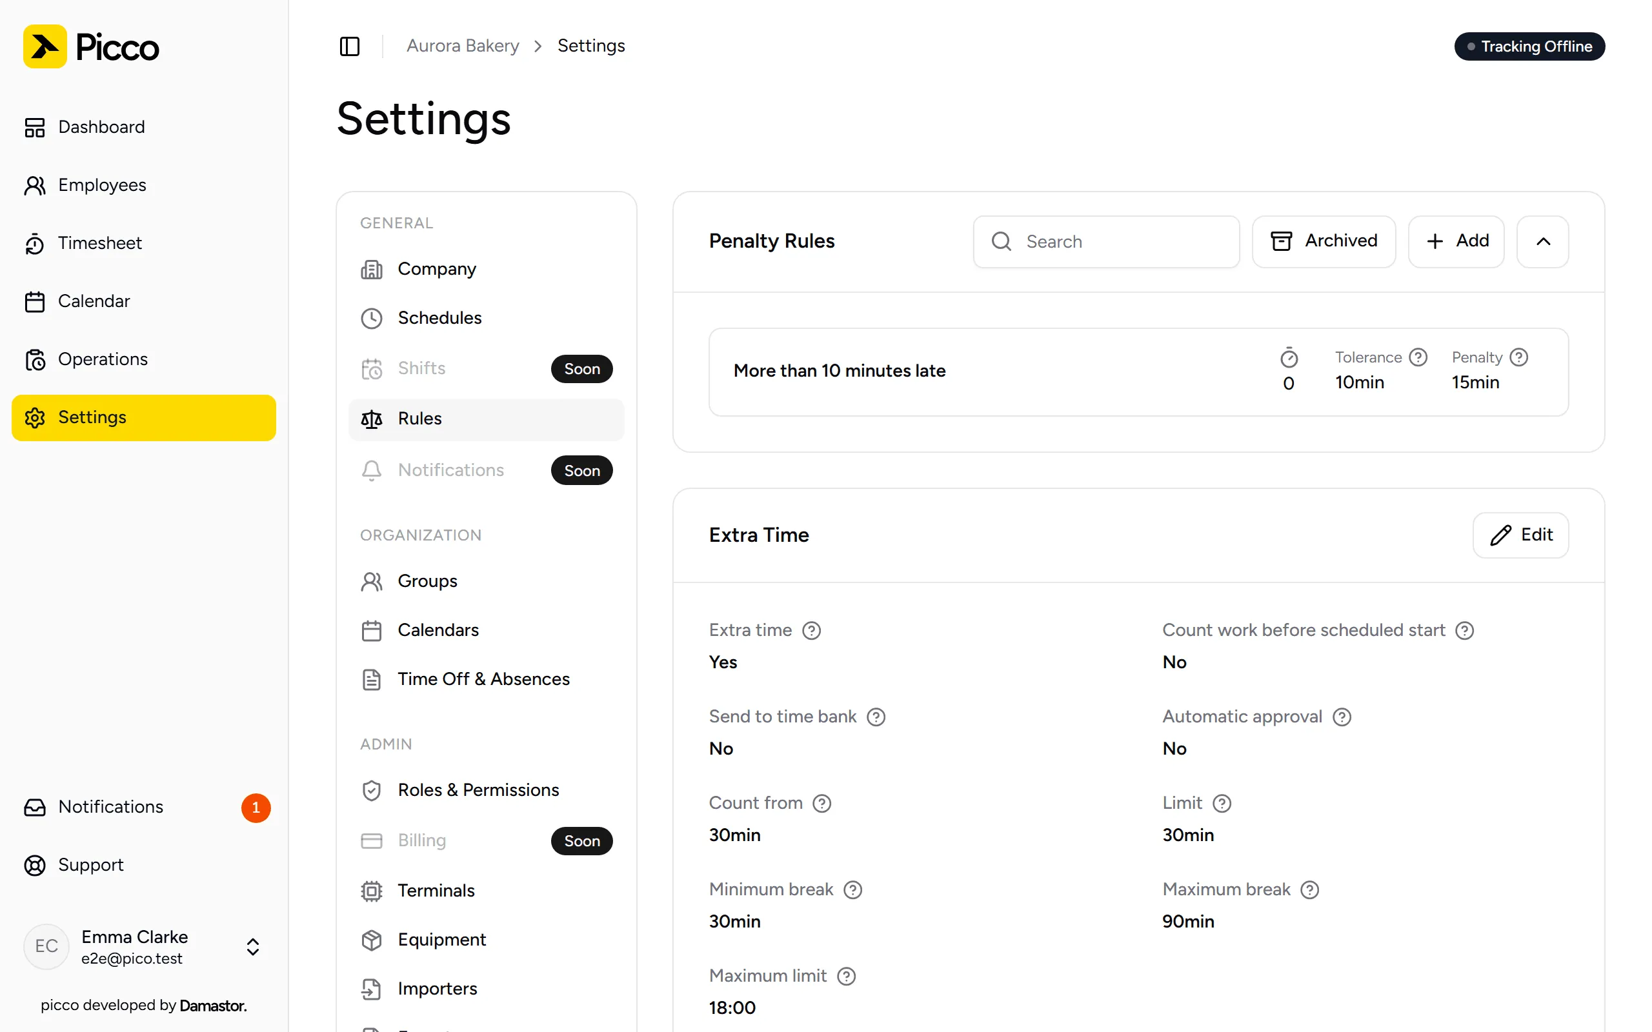Open Equipment settings
The image size is (1652, 1032).
click(x=486, y=940)
